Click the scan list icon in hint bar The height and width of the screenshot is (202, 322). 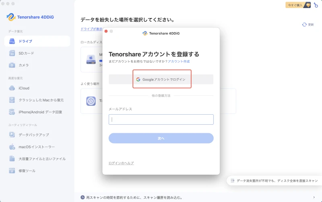point(233,181)
